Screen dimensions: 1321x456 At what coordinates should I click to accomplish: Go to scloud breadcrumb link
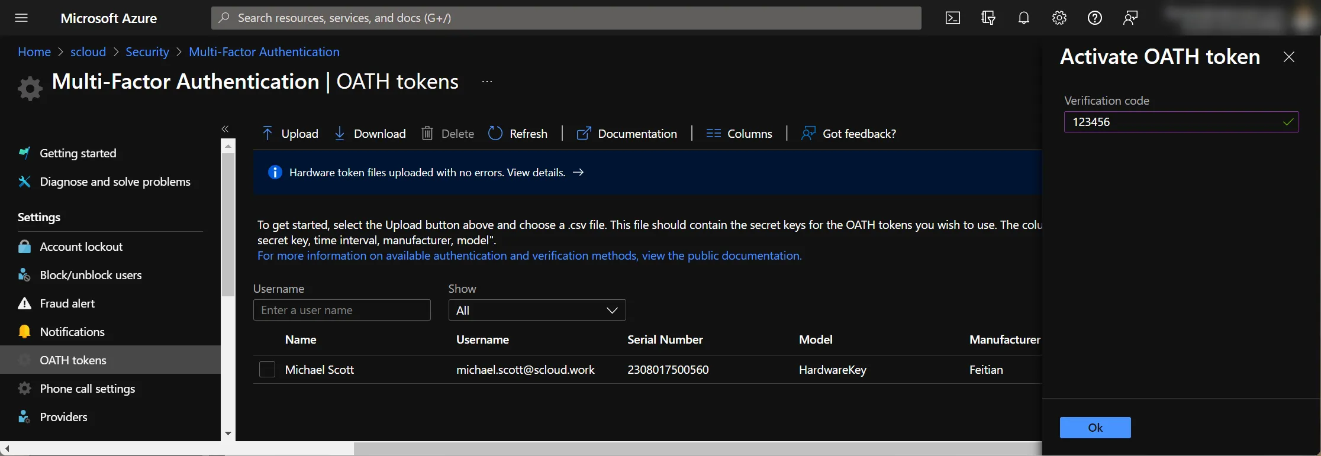[x=88, y=52]
